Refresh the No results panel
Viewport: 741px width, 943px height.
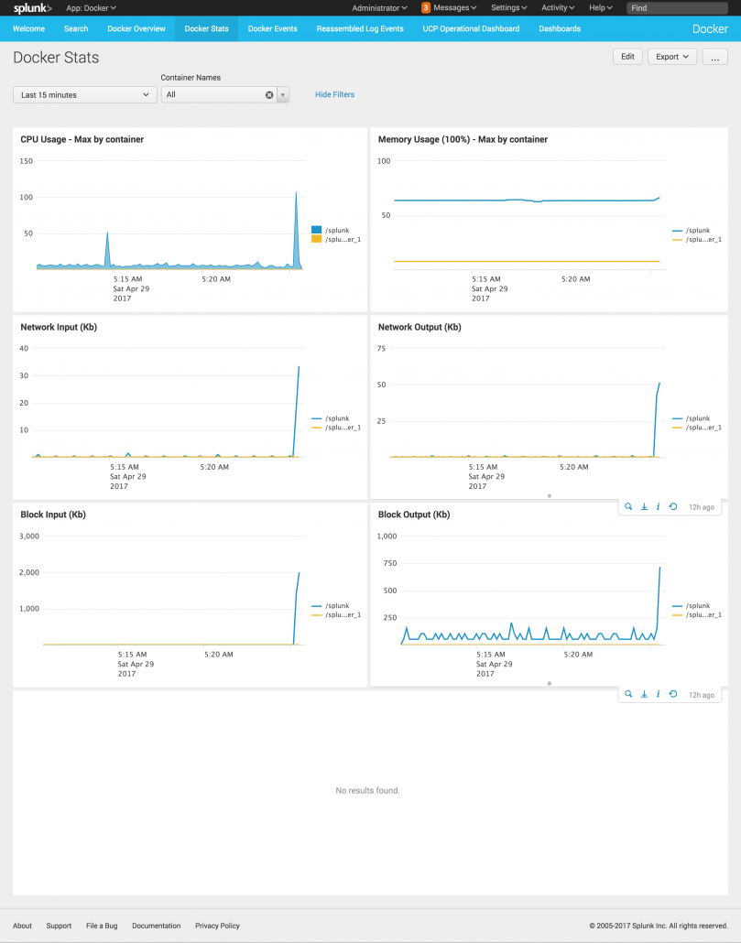point(673,695)
